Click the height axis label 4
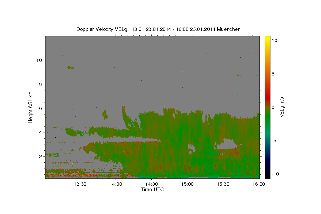Viewport: 321px width, 214px height. [41, 132]
